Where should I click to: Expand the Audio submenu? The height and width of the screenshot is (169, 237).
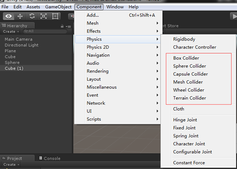[118, 63]
